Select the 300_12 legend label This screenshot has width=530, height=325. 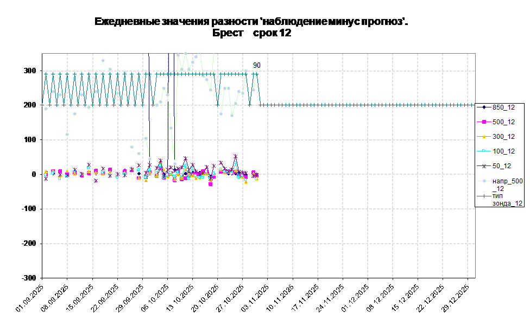point(503,137)
